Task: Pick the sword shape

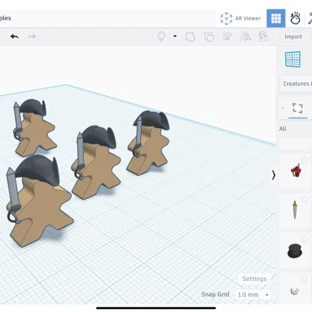Action: pos(295,210)
